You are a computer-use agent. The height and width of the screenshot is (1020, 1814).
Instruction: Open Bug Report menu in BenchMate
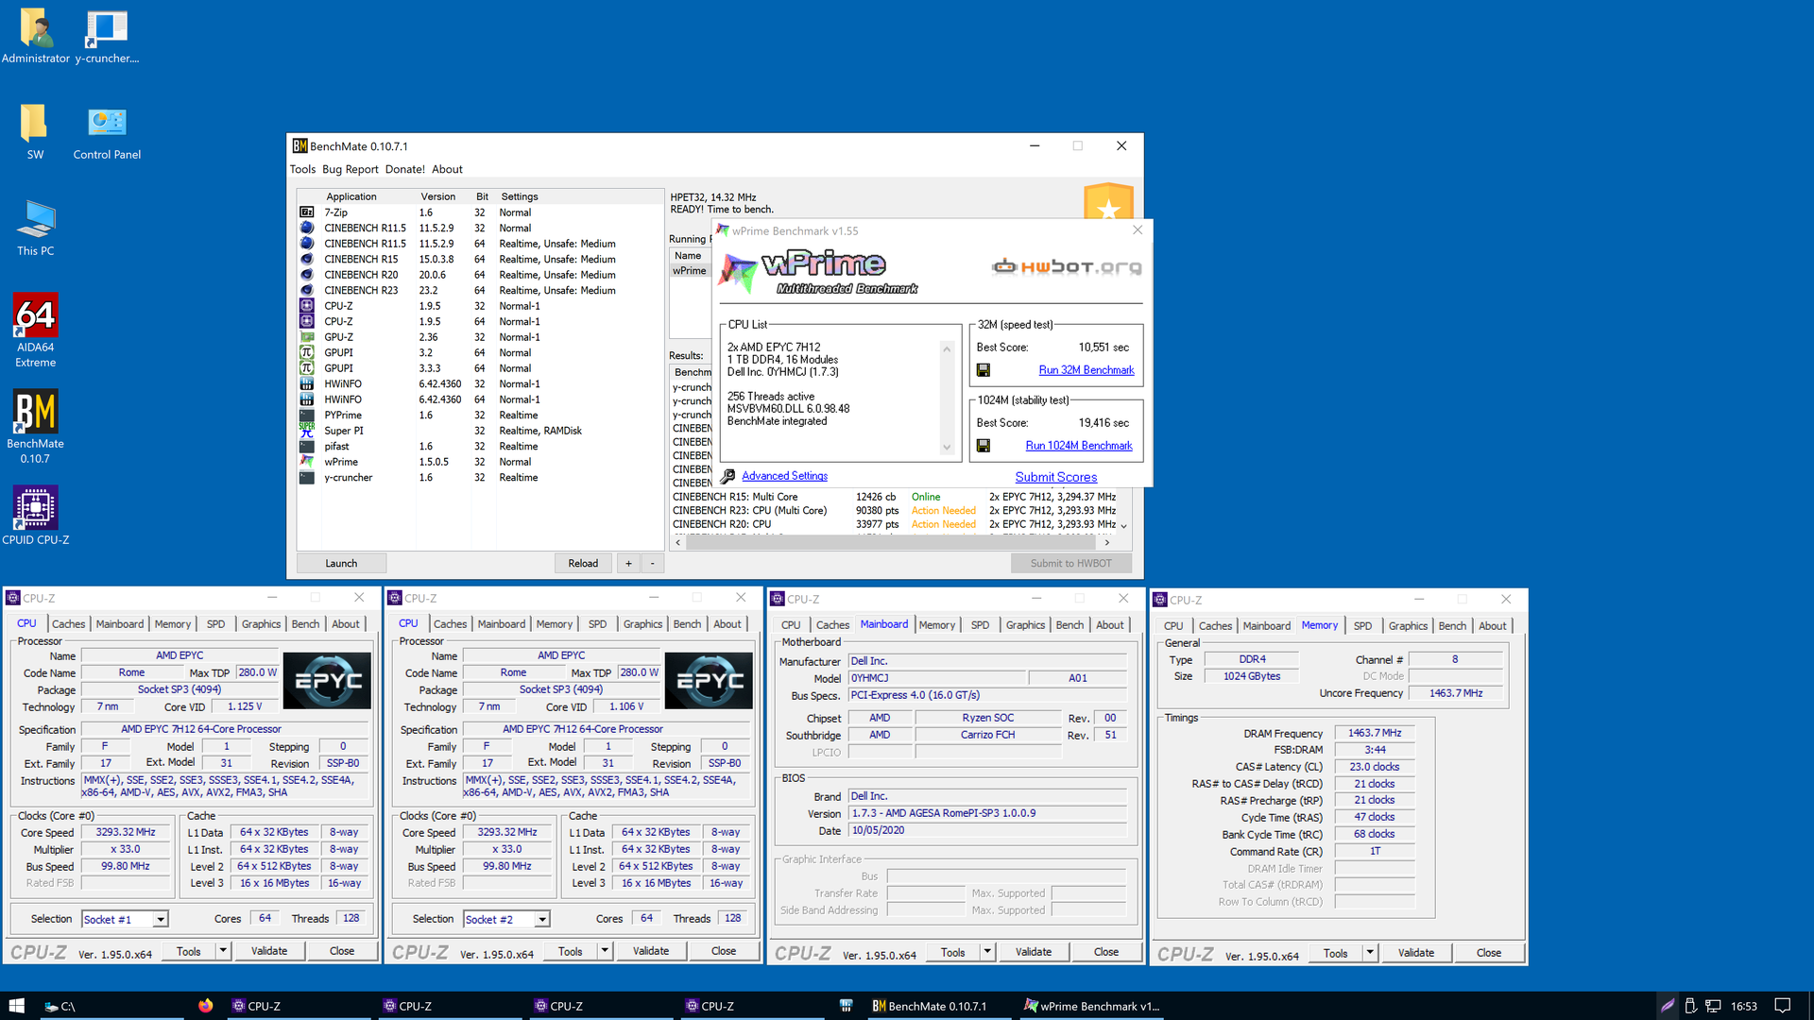(350, 169)
